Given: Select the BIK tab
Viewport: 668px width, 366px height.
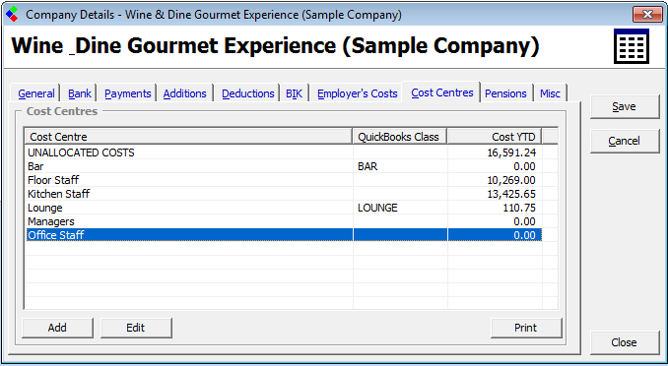Looking at the screenshot, I should point(294,93).
